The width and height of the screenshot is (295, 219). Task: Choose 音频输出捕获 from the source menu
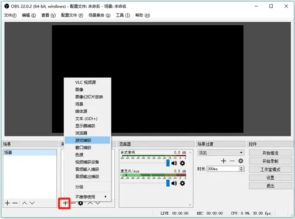click(87, 177)
